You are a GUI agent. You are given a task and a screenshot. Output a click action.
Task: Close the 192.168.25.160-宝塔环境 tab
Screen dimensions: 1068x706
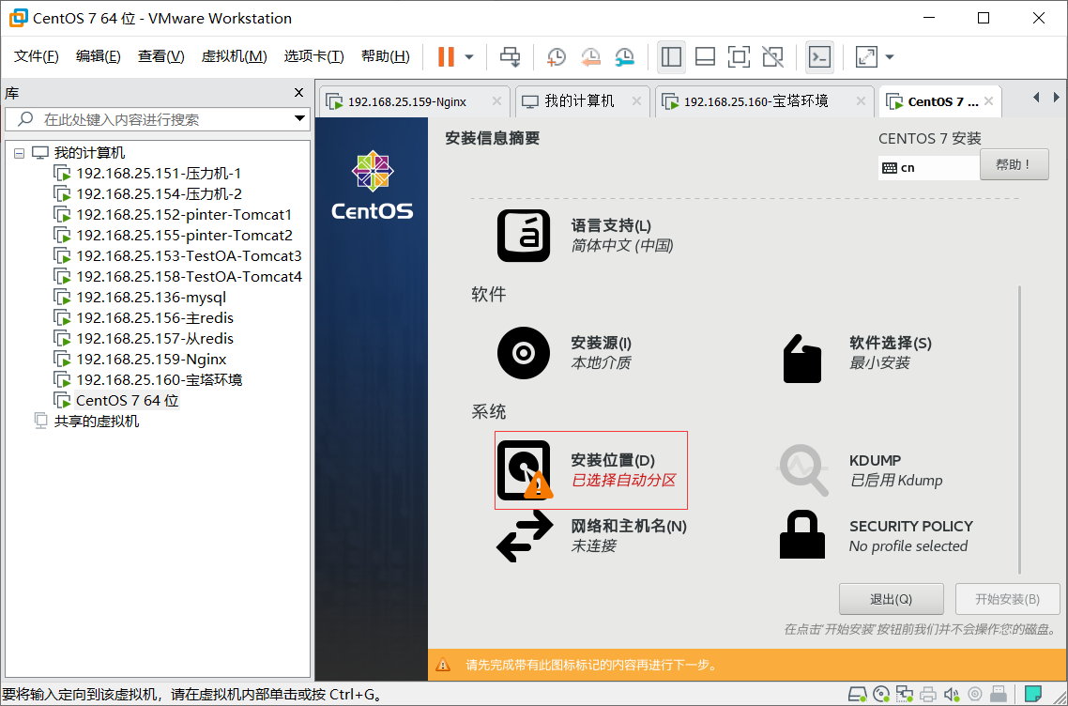coord(861,101)
